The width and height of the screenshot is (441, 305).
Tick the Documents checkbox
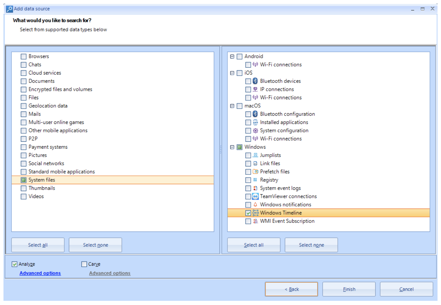tap(24, 81)
